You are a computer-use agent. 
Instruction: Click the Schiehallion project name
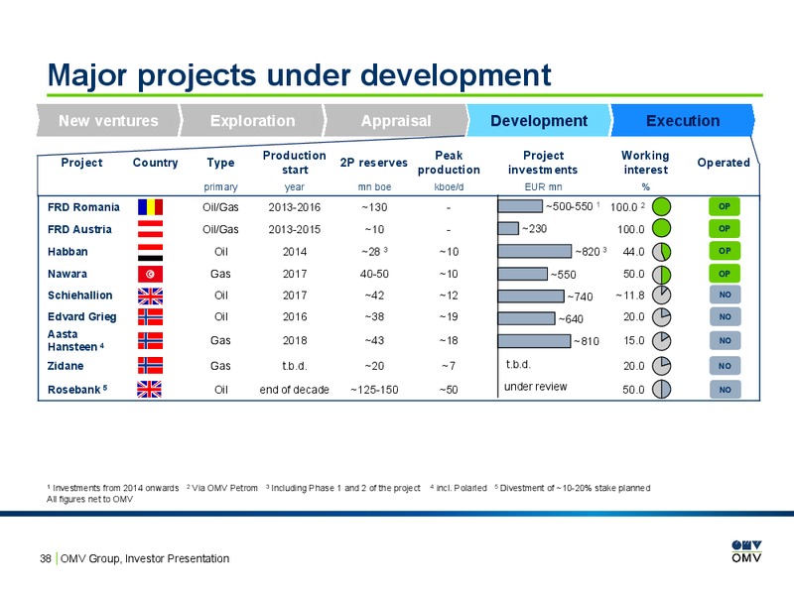coord(80,295)
